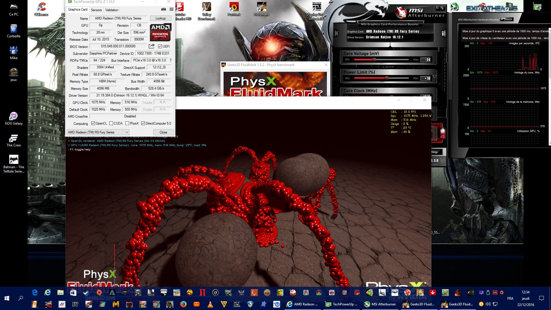The height and width of the screenshot is (310, 551).
Task: Close the FluidMark PhysX benchmark dialog
Action: point(326,65)
